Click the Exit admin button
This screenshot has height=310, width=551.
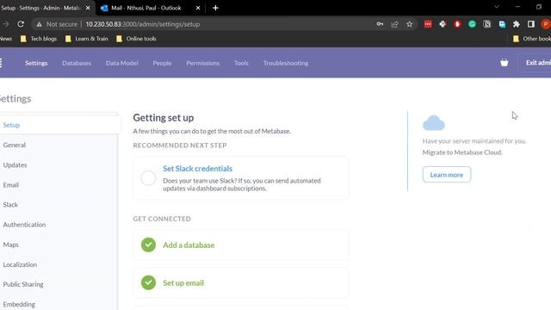(535, 63)
